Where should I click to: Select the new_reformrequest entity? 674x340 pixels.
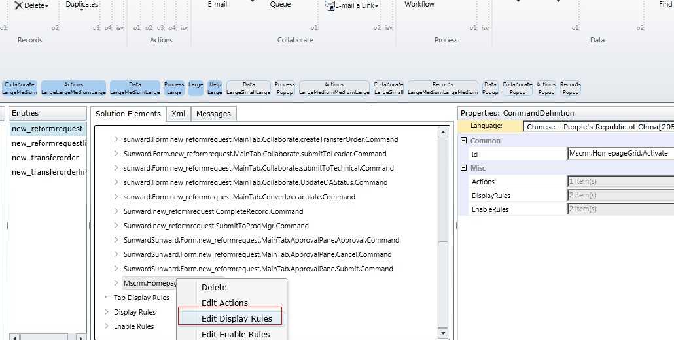tap(47, 129)
